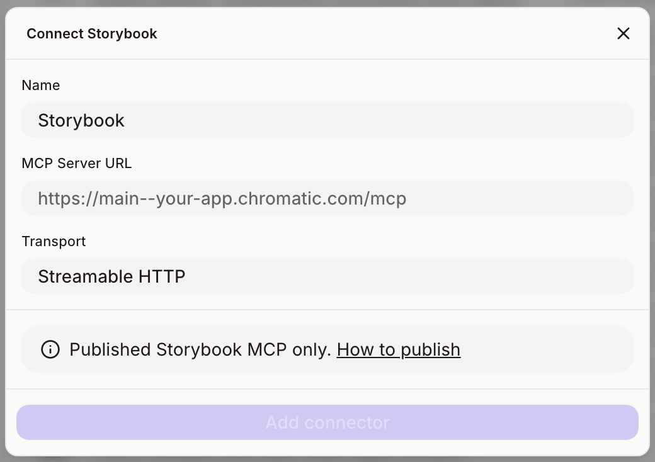Click the MCP Server URL label
Screen dimensions: 655x462
(76, 163)
